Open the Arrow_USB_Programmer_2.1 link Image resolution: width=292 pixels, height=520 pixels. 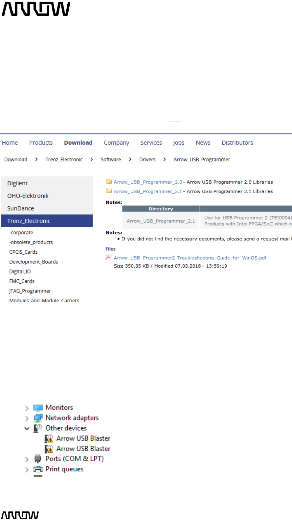[x=148, y=191]
